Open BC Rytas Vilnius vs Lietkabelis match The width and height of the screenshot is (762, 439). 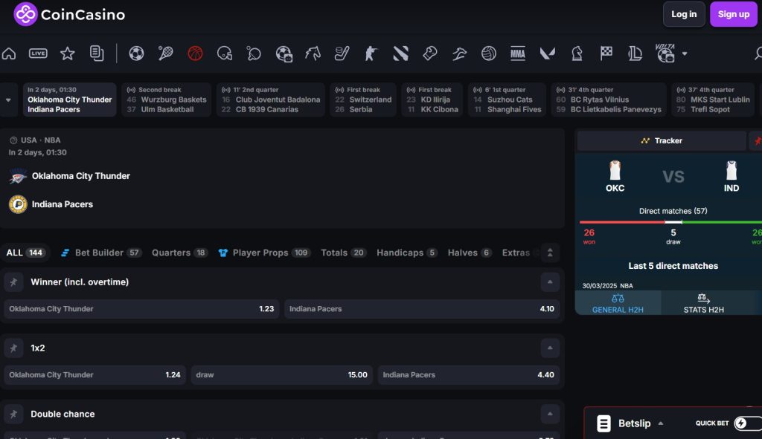point(609,100)
